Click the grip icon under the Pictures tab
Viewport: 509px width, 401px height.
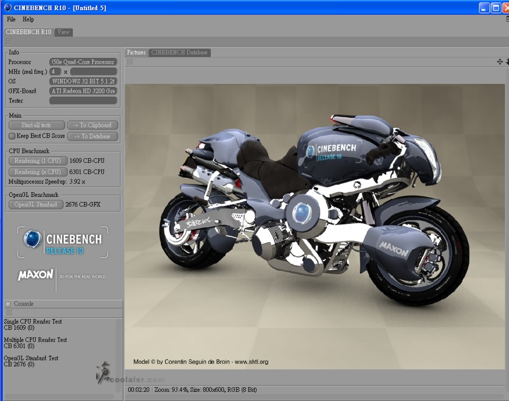(x=130, y=62)
